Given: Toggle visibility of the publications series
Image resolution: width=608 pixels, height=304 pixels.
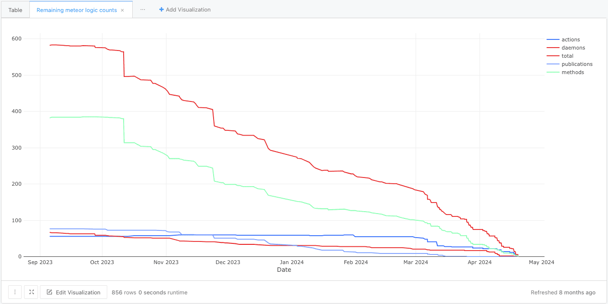Looking at the screenshot, I should 576,64.
